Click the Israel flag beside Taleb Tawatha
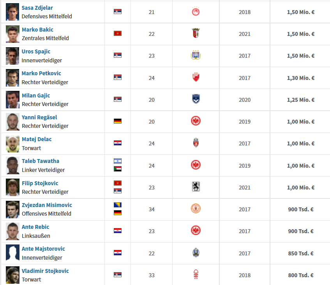This screenshot has width=330, height=285. coord(118,161)
